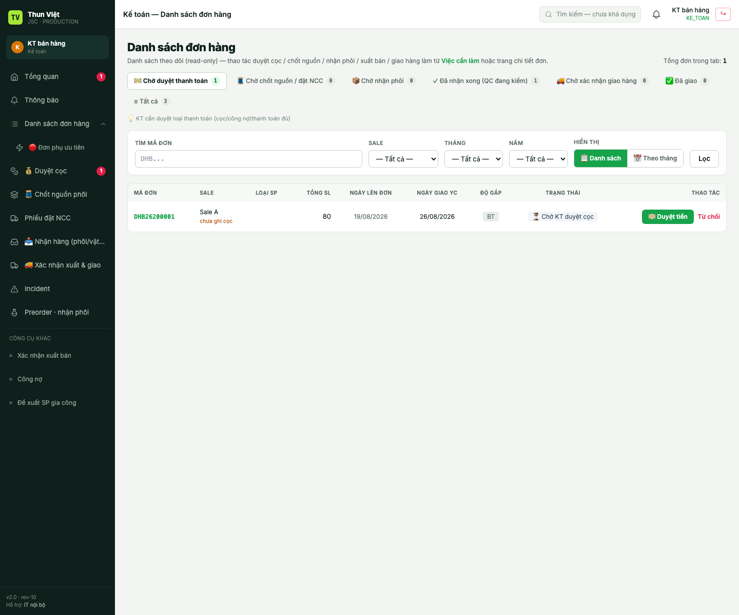Click the Incident warning triangle icon
This screenshot has height=615, width=739.
tap(14, 289)
